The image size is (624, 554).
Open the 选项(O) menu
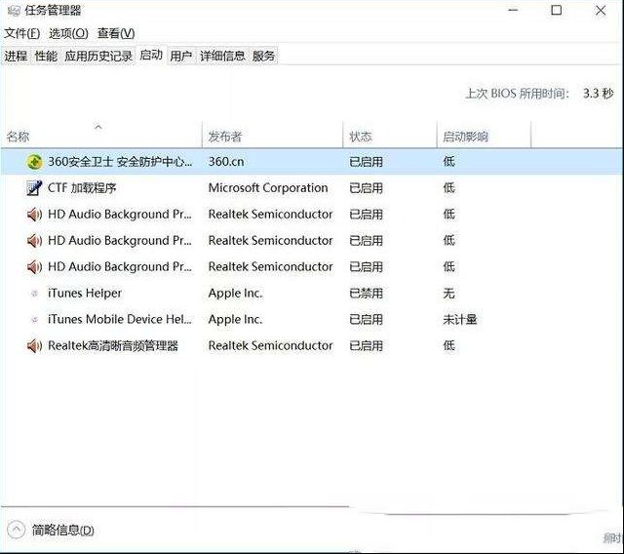point(68,33)
